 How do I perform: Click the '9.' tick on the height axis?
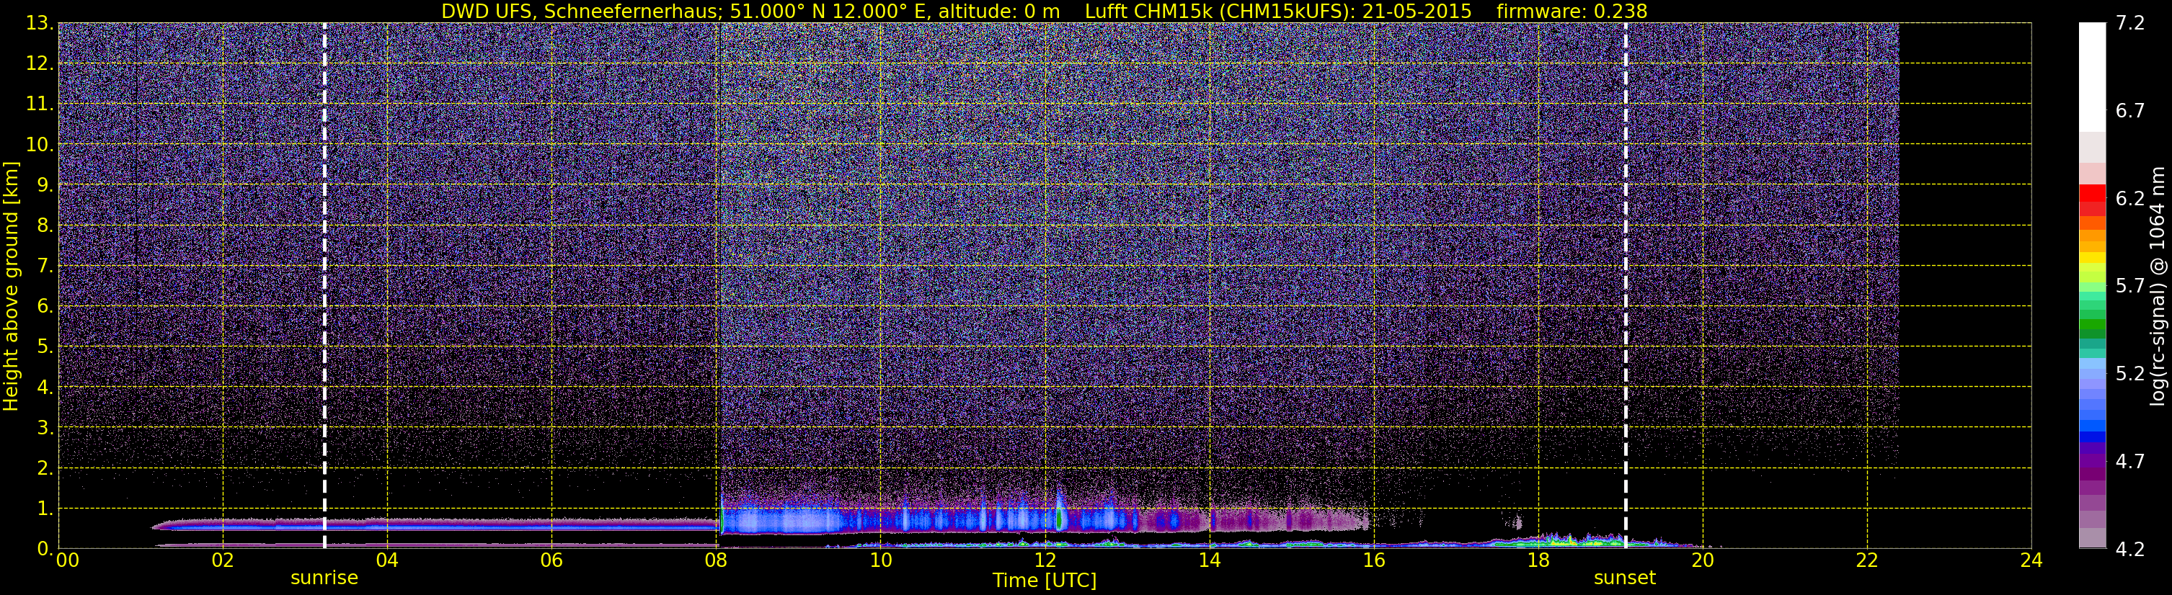[x=45, y=184]
